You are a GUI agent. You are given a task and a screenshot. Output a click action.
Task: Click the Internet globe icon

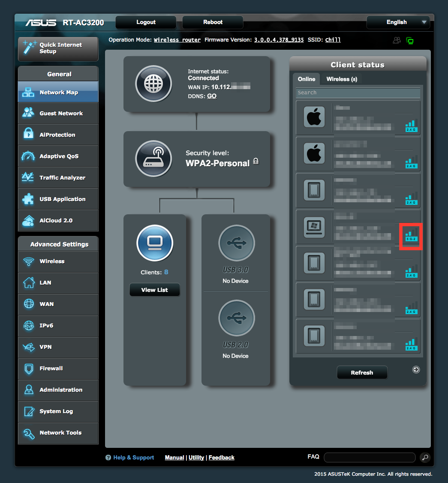pos(153,84)
